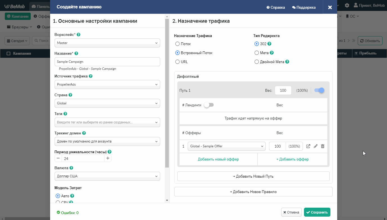
Task: Increase uniqueness period with plus stepper
Action: coord(108,159)
